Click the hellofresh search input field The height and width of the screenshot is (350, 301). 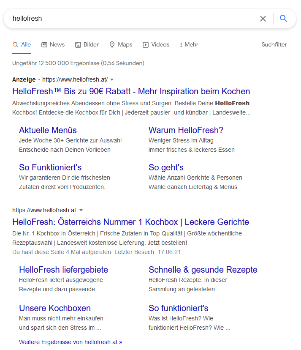(134, 19)
